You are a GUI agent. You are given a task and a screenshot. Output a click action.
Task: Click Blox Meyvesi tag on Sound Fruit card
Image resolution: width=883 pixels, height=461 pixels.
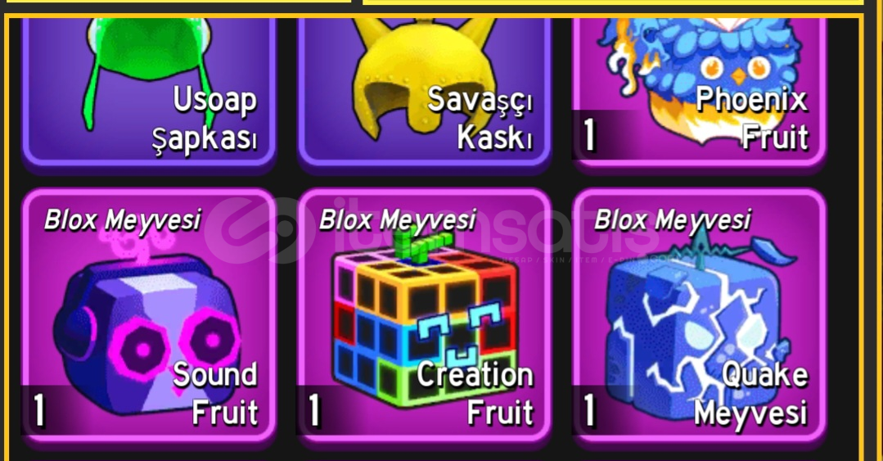tap(122, 220)
